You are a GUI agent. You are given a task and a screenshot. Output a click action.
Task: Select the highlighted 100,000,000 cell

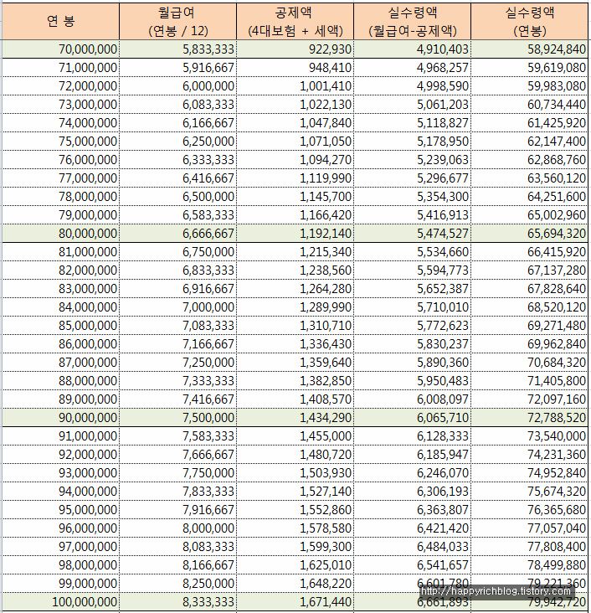pos(60,601)
